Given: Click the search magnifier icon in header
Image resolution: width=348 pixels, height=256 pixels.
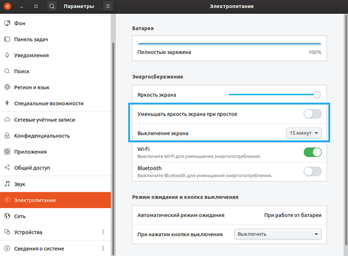Looking at the screenshot, I should pos(52,7).
